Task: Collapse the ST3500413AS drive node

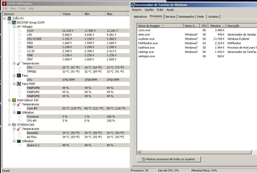Action: click(9, 125)
